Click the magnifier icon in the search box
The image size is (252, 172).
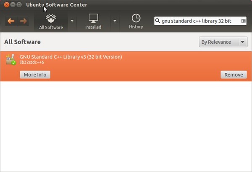[x=157, y=21]
